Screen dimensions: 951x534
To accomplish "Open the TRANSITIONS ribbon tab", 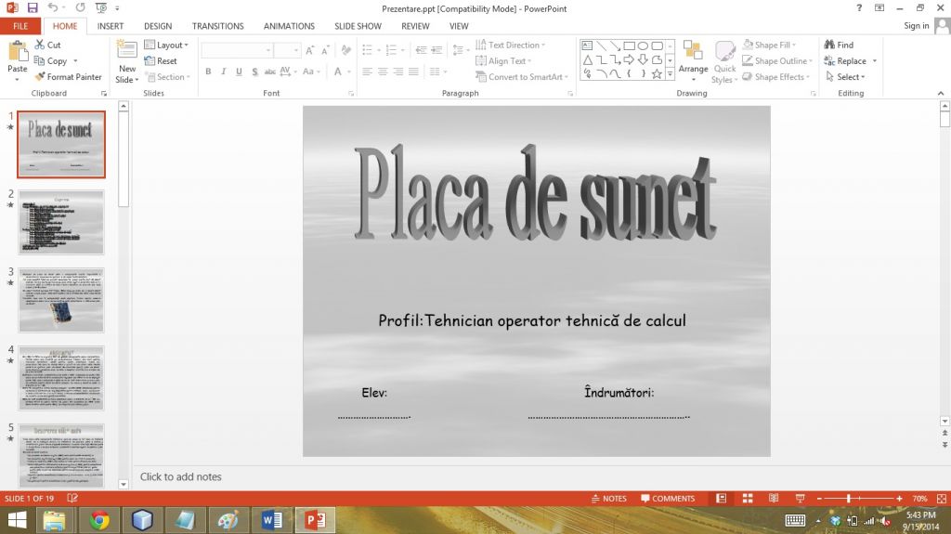I will (217, 26).
